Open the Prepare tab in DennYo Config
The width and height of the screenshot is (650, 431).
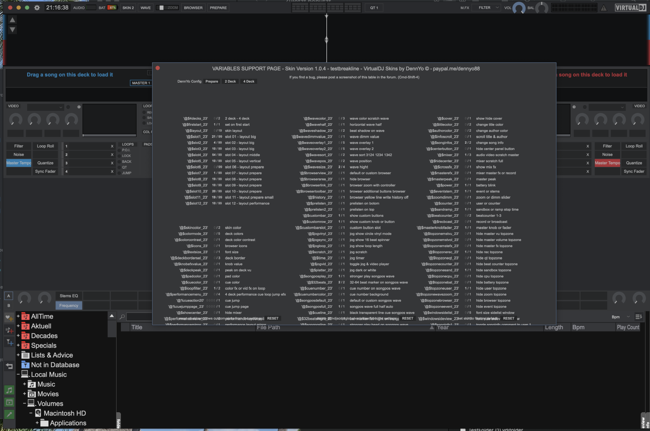click(x=212, y=81)
